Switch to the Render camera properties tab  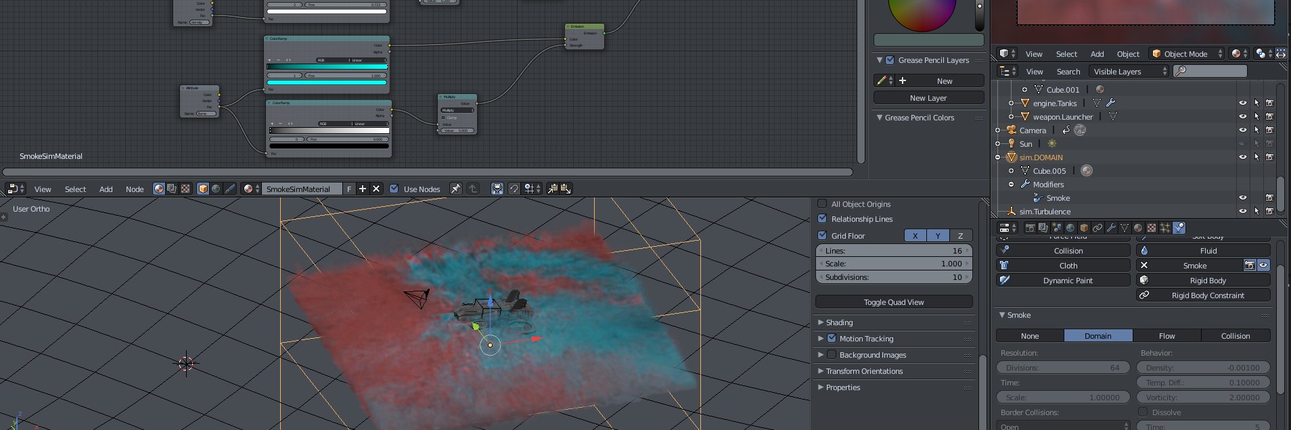point(1030,228)
